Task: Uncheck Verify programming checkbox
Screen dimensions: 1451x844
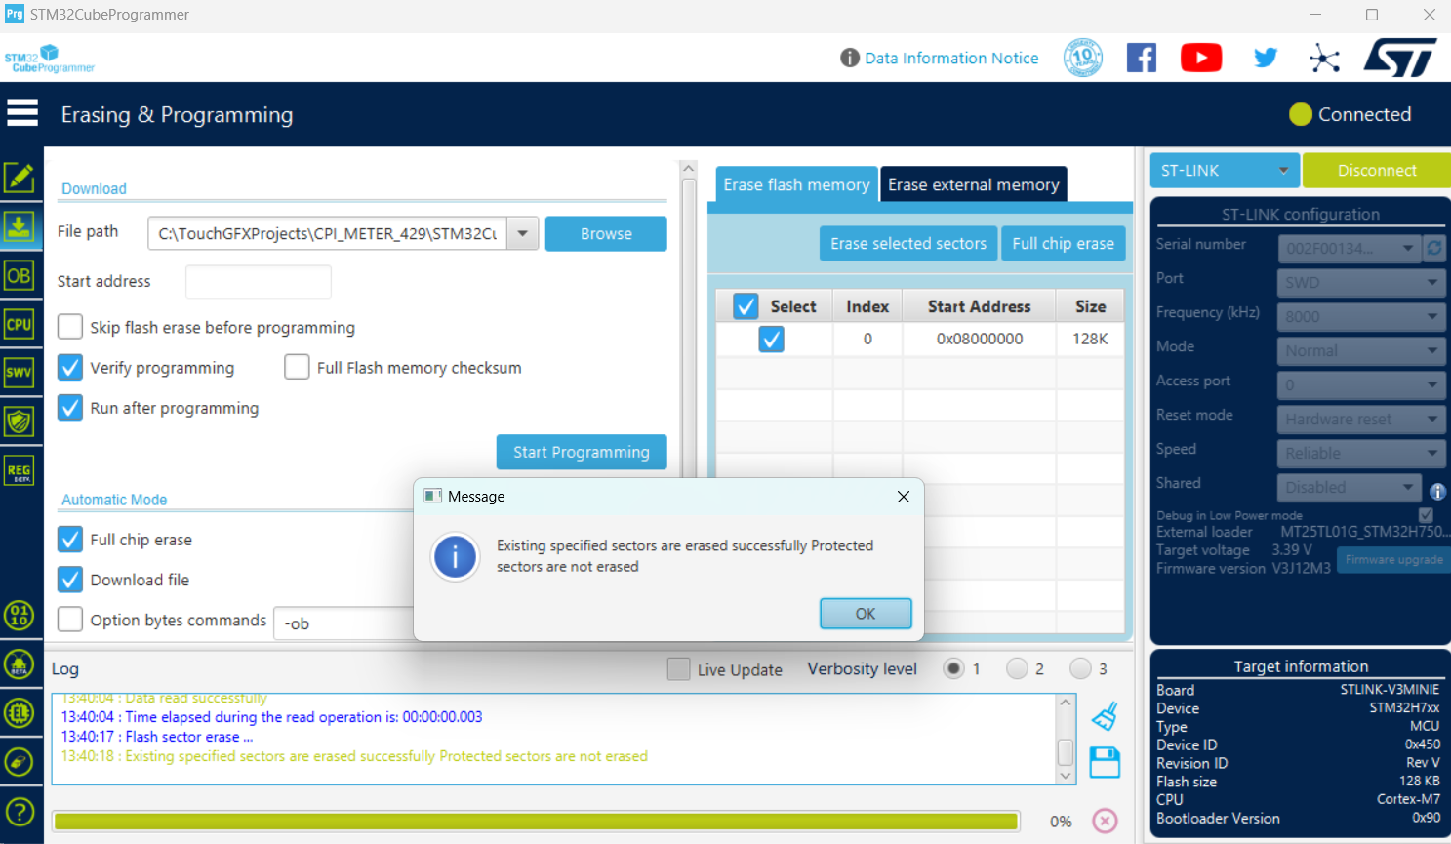Action: [x=70, y=367]
